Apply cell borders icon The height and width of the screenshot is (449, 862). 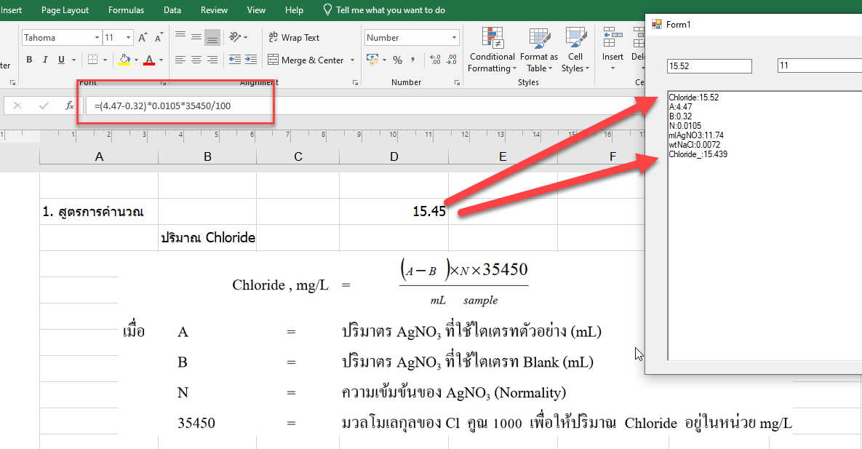point(93,60)
